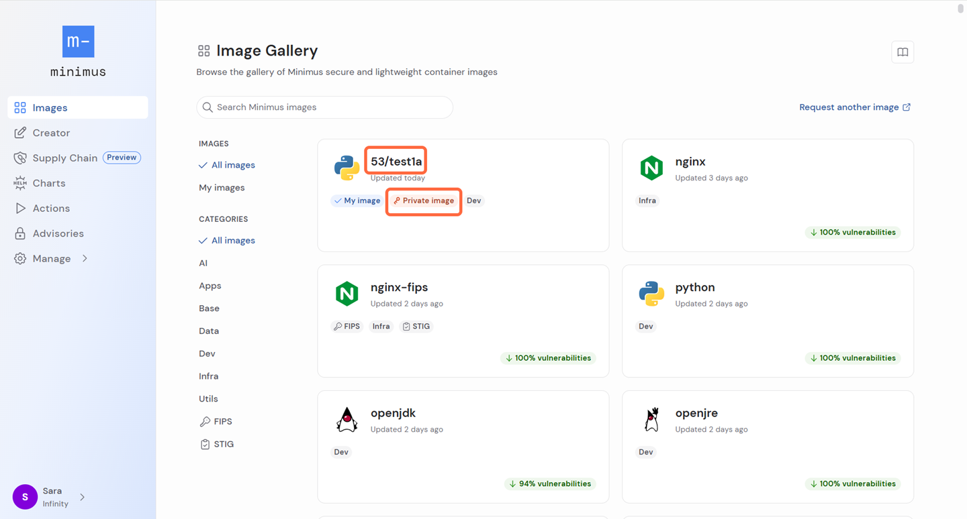Filter by the Data category
This screenshot has height=519, width=967.
click(x=209, y=331)
